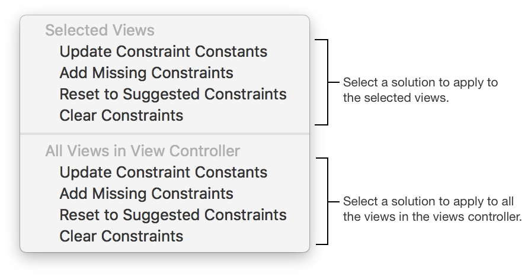Reset Selected Views to Suggested Constraints

pyautogui.click(x=172, y=94)
